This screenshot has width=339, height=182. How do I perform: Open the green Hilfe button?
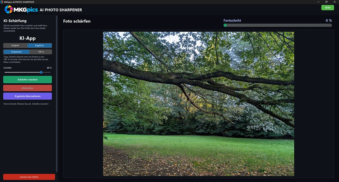tap(328, 8)
